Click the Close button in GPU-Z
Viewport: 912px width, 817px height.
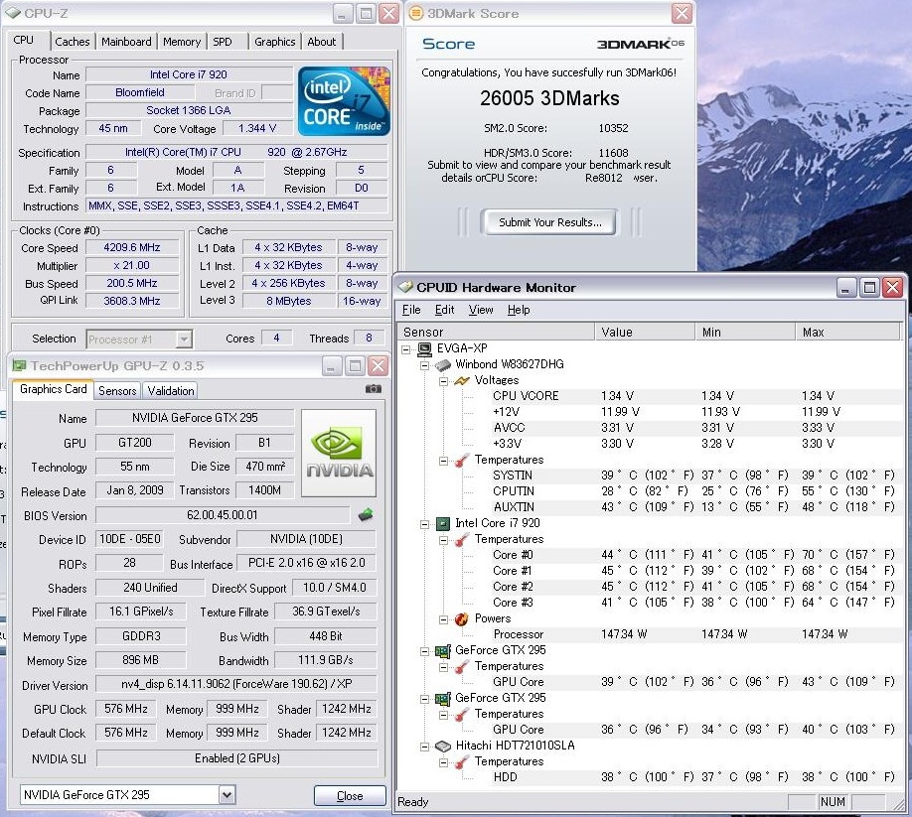tap(350, 796)
